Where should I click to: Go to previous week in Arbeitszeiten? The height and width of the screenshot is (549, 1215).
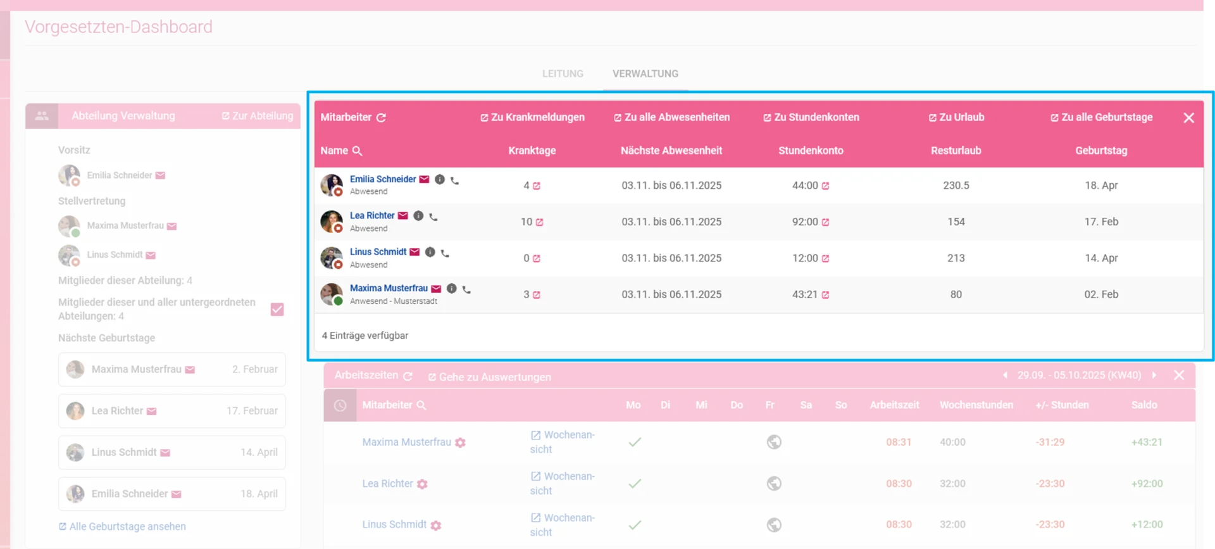tap(1005, 375)
